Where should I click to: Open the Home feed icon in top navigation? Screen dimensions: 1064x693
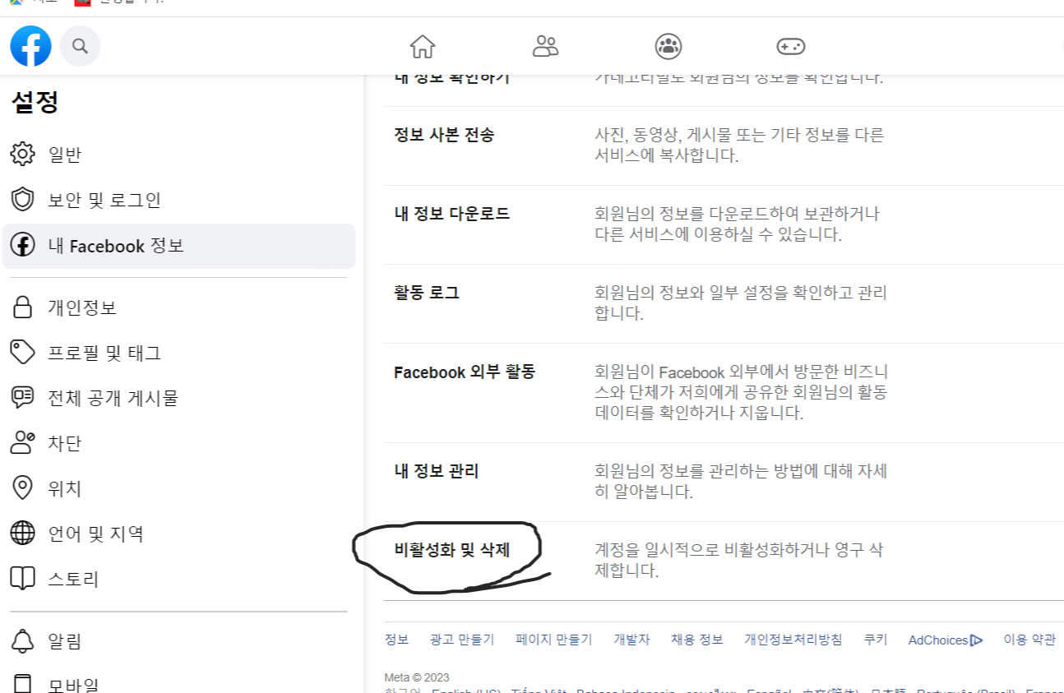pos(423,47)
